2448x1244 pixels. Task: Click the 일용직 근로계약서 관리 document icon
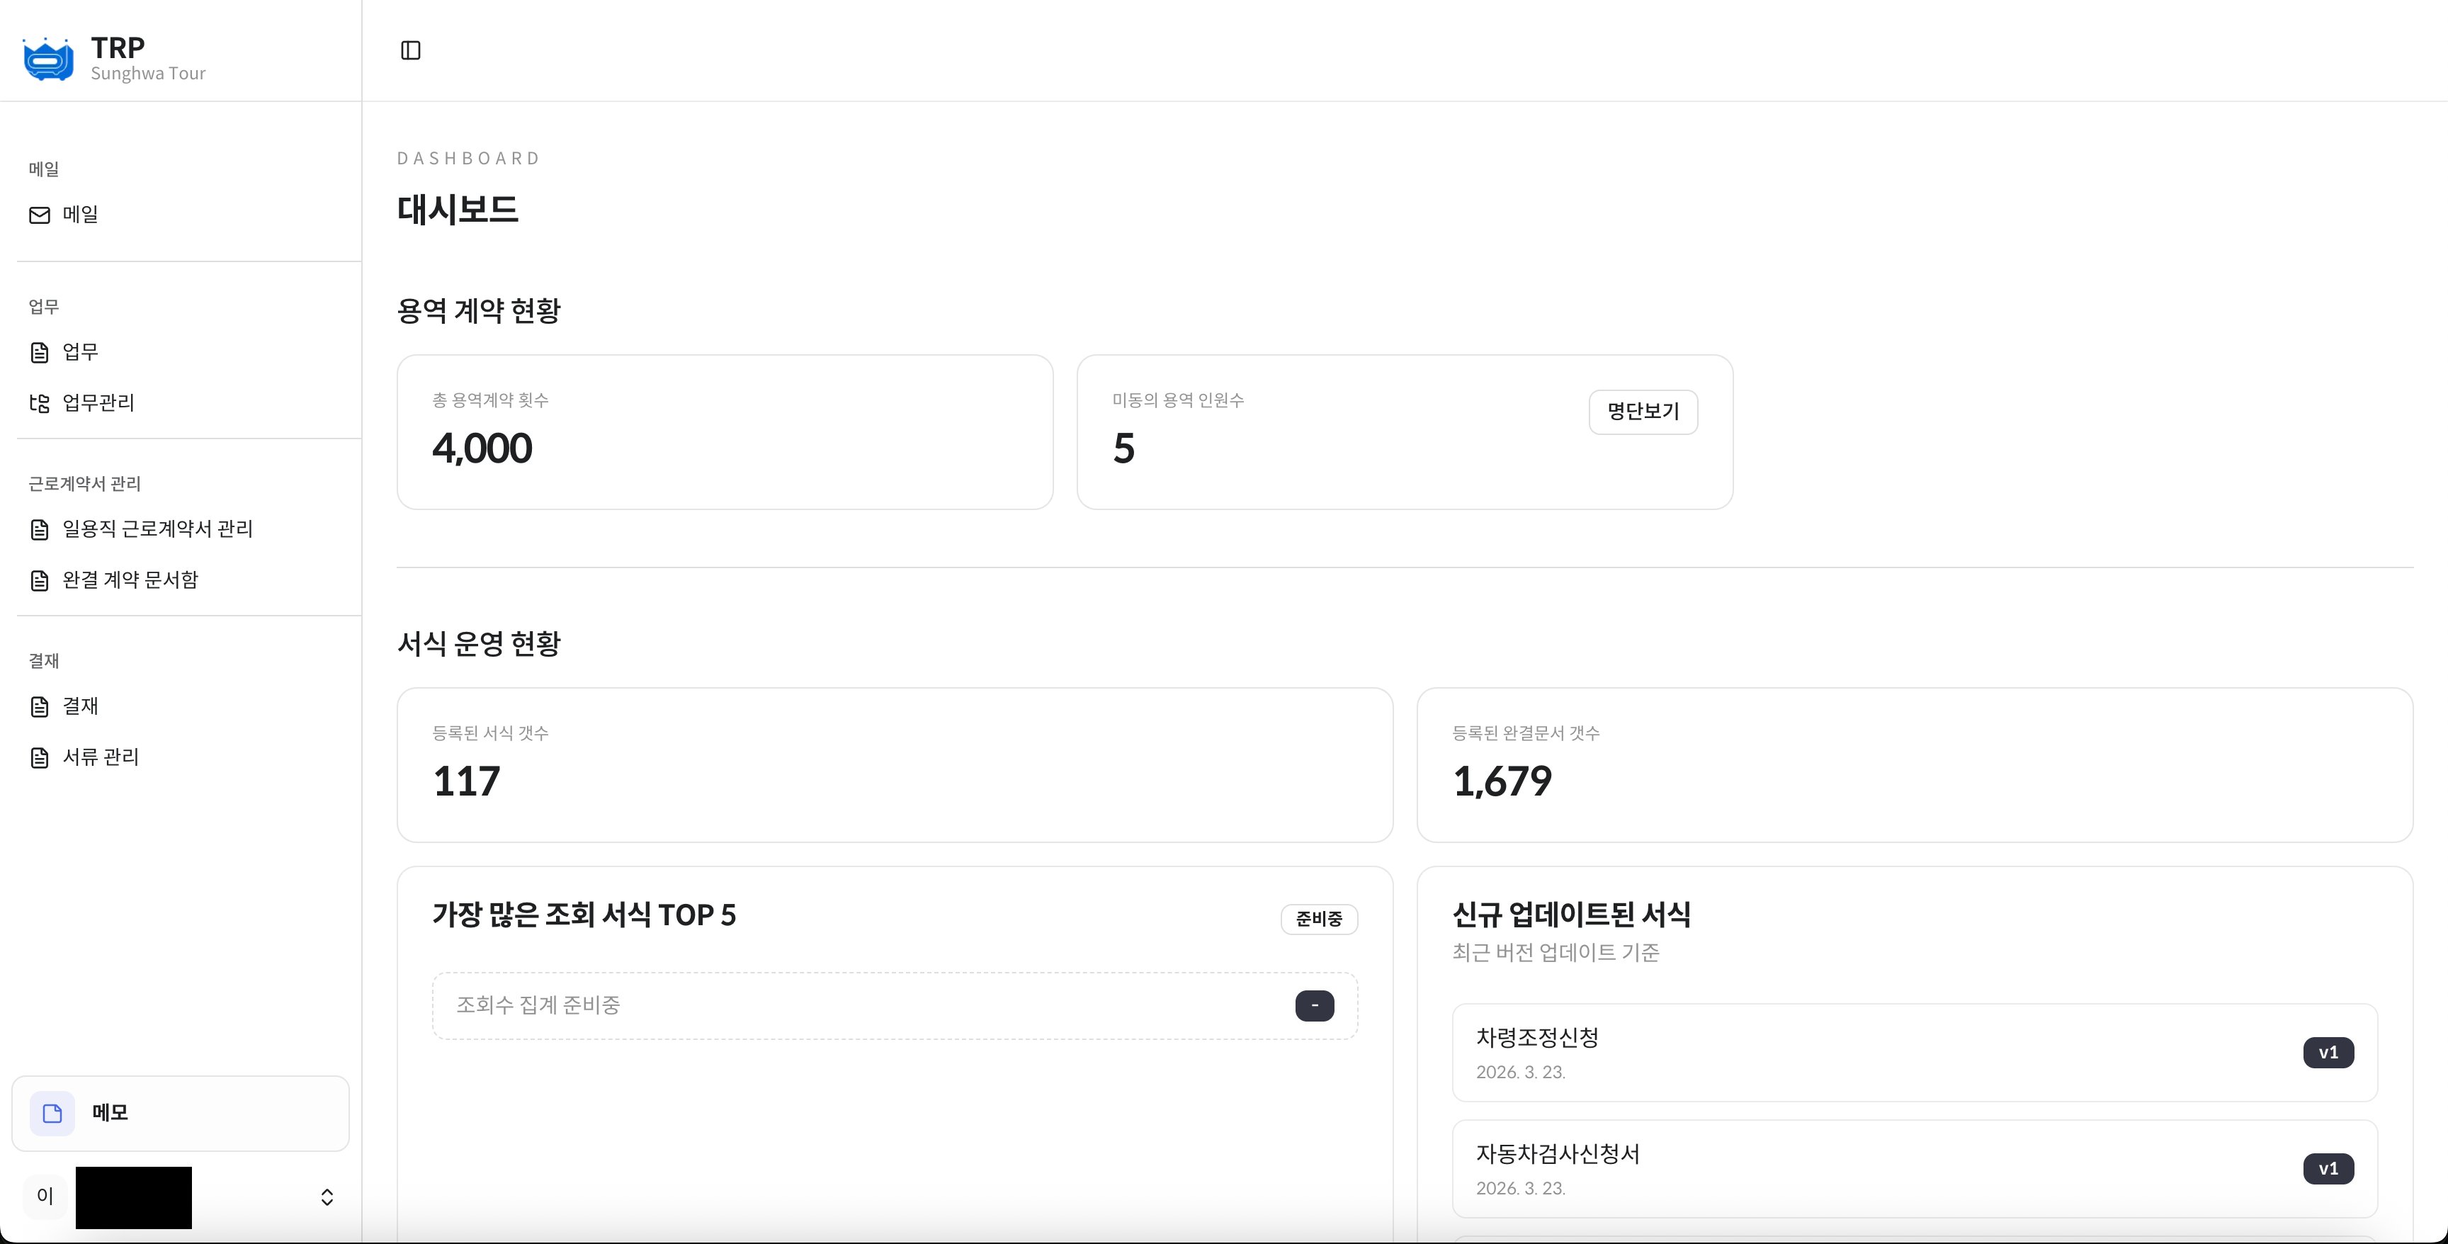(38, 529)
